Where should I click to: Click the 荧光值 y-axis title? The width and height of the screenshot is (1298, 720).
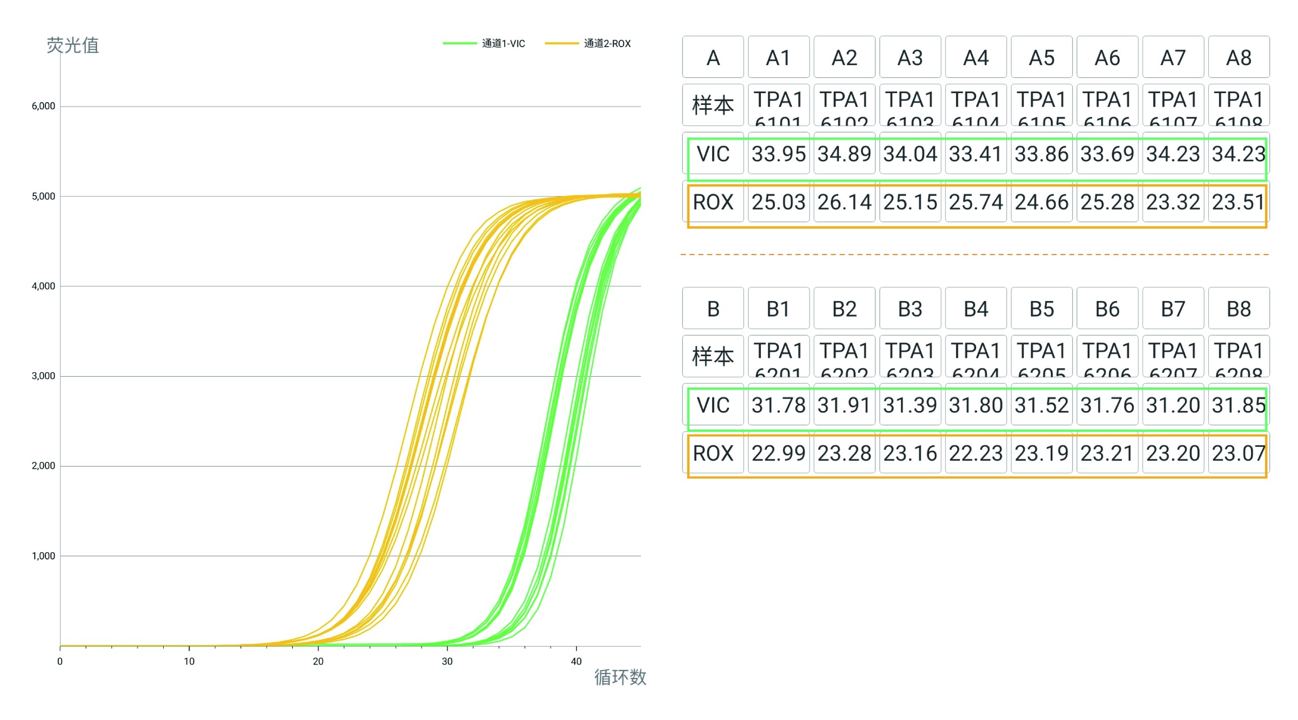coord(72,45)
